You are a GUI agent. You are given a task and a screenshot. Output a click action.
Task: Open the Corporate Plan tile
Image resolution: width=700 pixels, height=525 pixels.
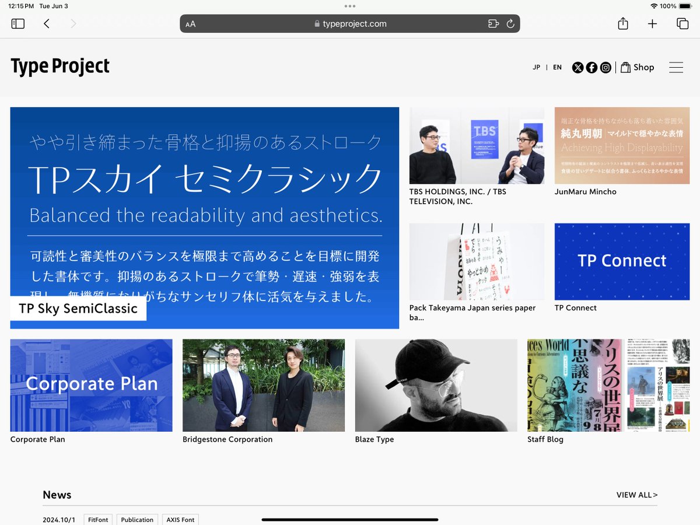click(x=92, y=385)
